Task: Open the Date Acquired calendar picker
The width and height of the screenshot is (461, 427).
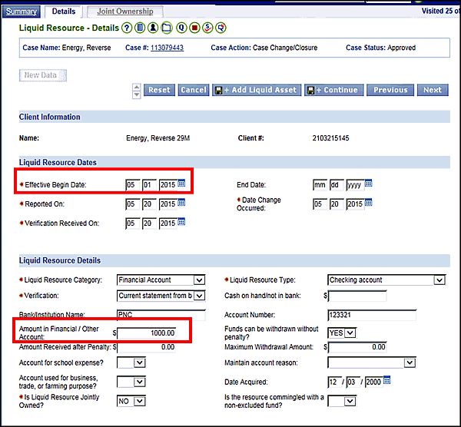Action: pos(388,381)
